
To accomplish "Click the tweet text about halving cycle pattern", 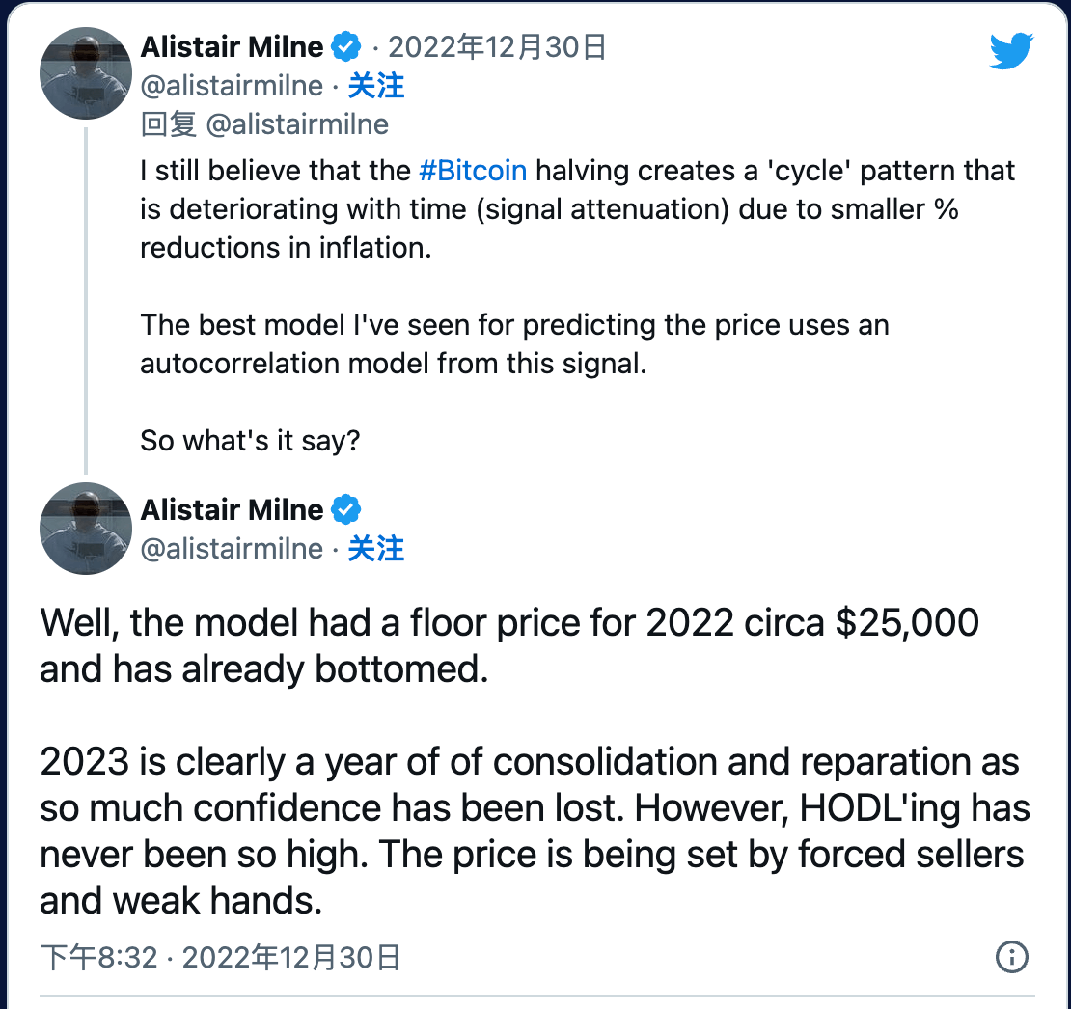I will coord(577,209).
